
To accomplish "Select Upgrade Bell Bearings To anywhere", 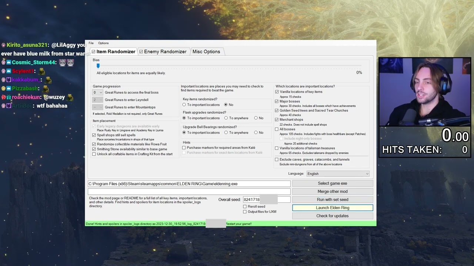I will point(226,133).
